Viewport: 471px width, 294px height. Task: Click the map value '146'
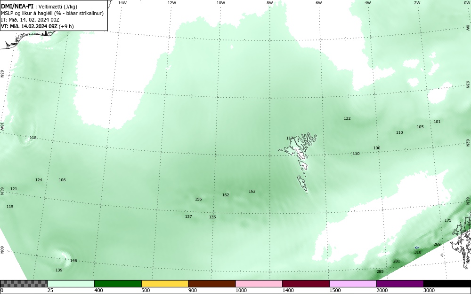point(73,261)
